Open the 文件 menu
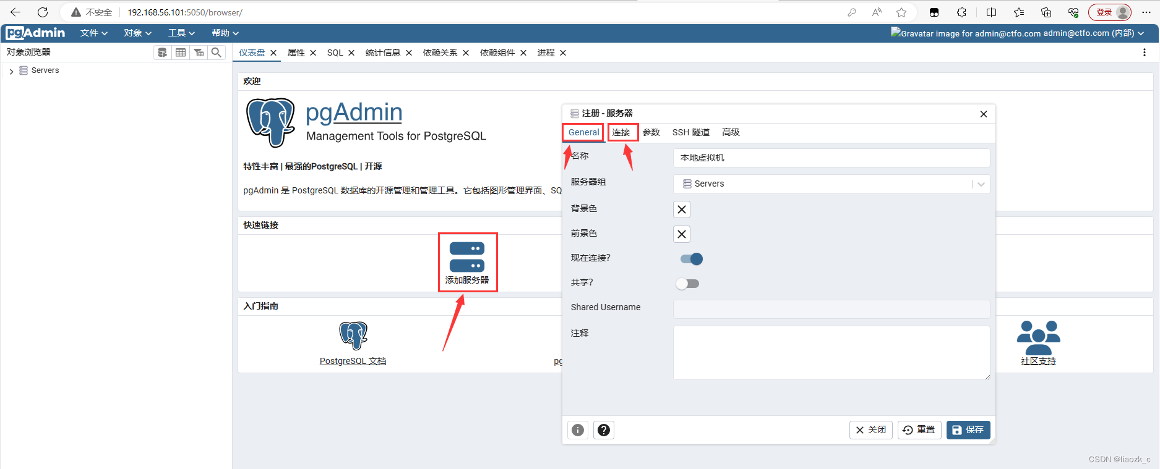Image resolution: width=1160 pixels, height=469 pixels. 94,33
